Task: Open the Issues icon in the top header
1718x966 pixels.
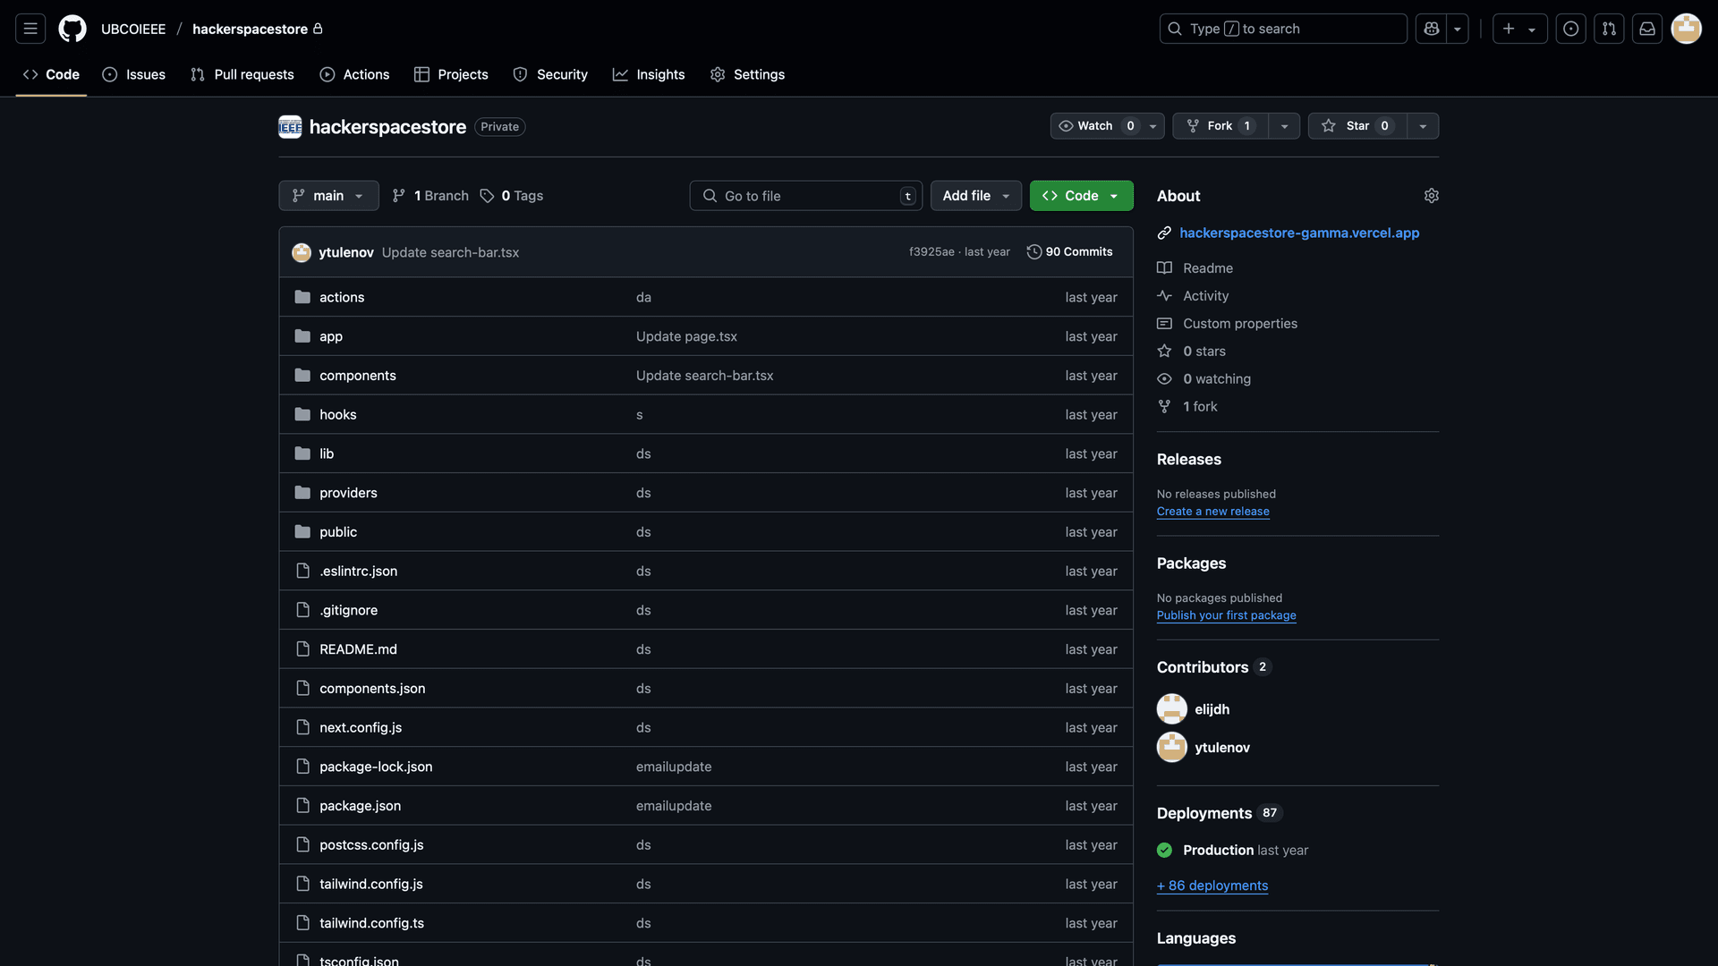Action: [x=1570, y=29]
